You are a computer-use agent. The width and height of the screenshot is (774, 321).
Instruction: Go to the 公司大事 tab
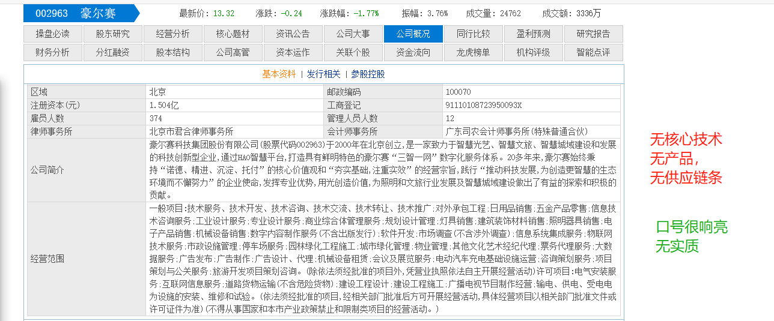[353, 34]
